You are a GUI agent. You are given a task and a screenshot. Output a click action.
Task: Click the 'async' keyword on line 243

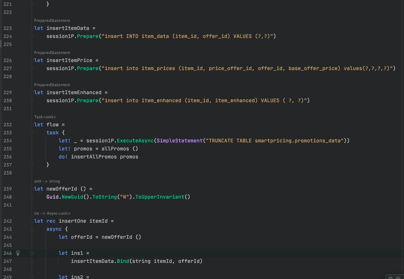(54, 229)
